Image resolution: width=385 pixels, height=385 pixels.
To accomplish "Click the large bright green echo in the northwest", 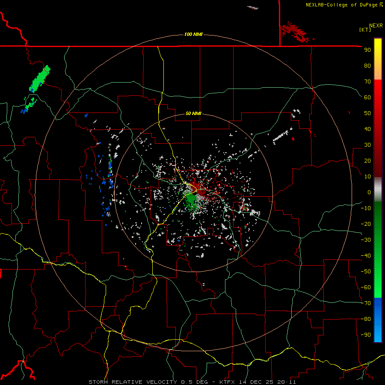I will coord(40,79).
